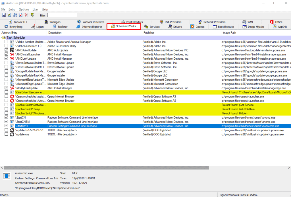
Task: Click the Save toolbar icon
Action: (x=4, y=15)
